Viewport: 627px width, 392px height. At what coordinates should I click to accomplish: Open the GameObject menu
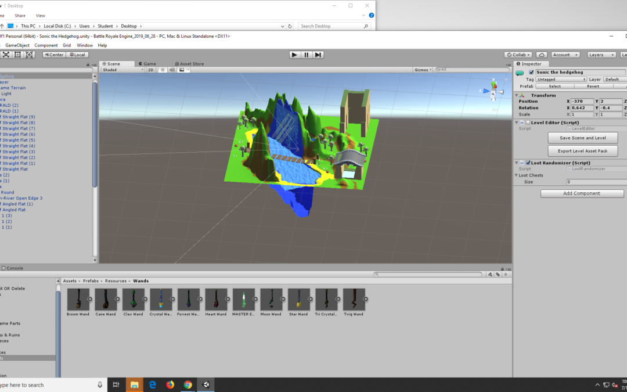pyautogui.click(x=17, y=45)
